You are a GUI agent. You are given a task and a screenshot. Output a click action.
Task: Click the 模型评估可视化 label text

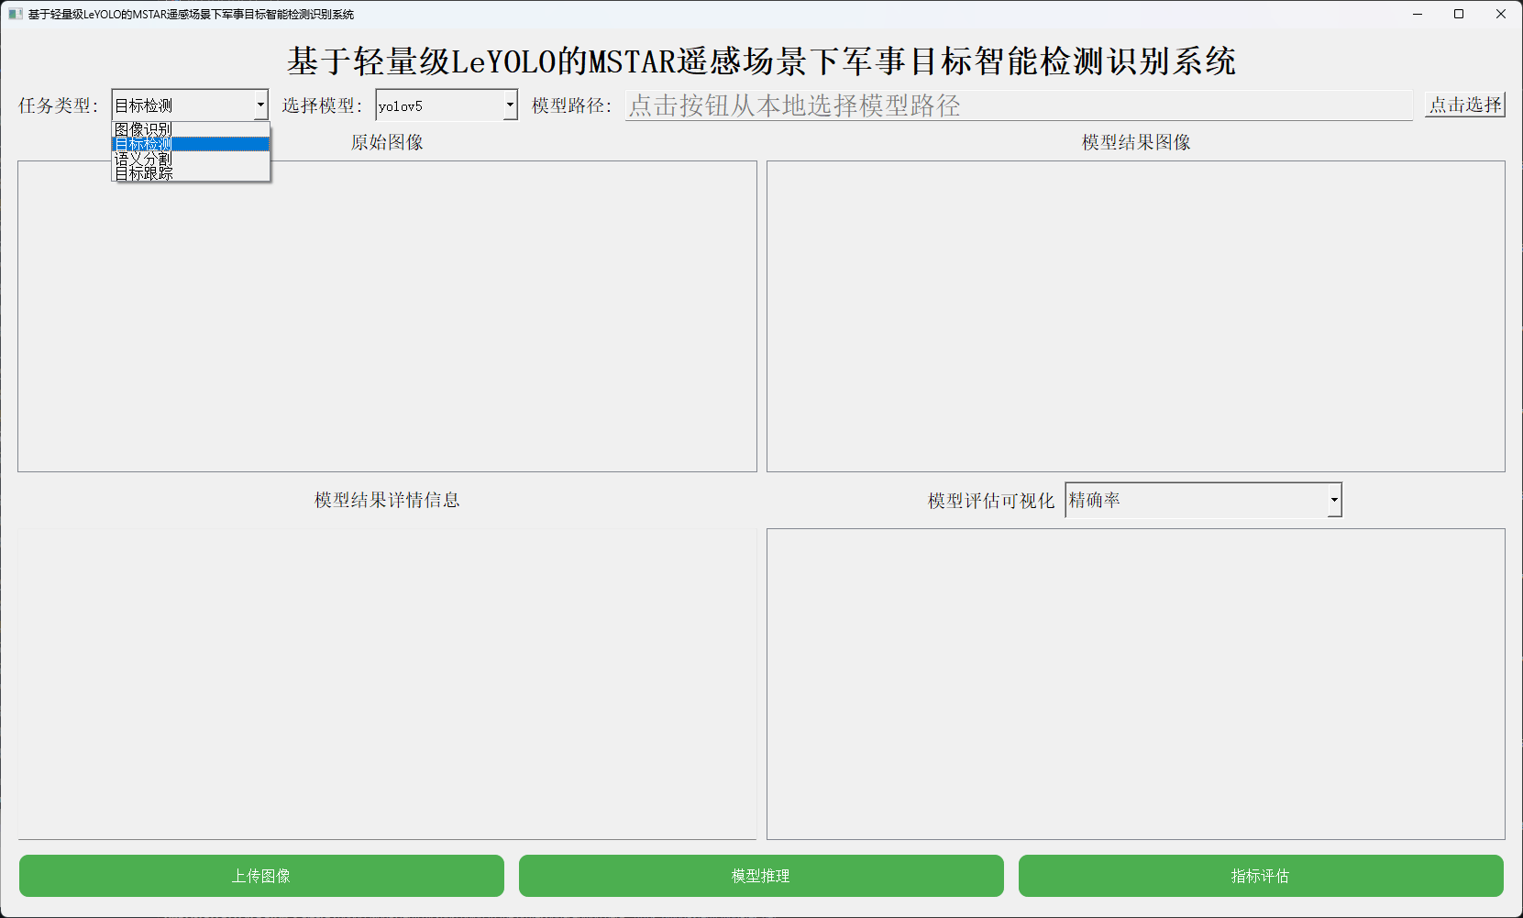pyautogui.click(x=991, y=501)
